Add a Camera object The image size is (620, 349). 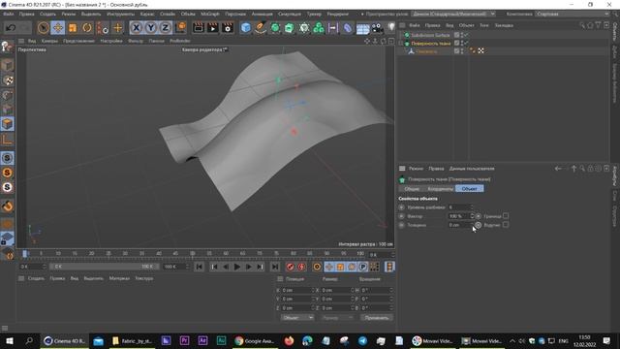point(377,28)
